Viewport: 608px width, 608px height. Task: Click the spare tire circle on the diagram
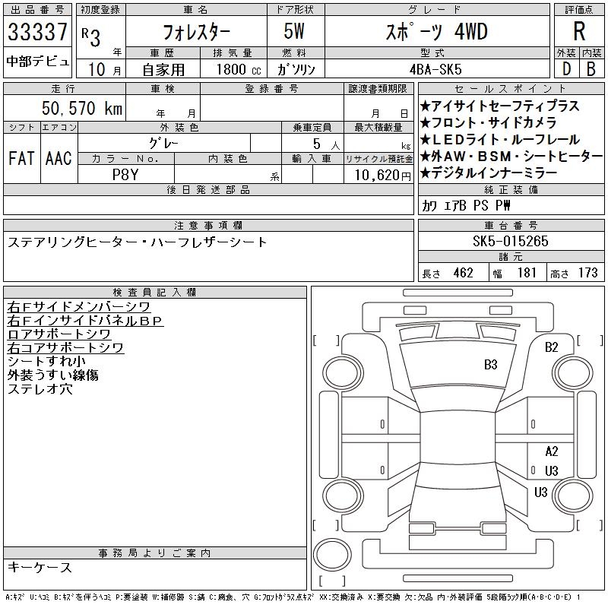tap(332, 554)
